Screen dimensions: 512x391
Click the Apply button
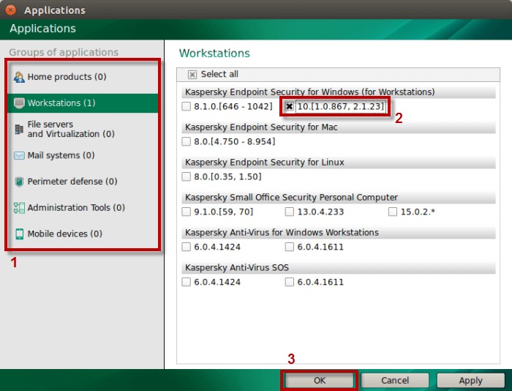click(470, 380)
